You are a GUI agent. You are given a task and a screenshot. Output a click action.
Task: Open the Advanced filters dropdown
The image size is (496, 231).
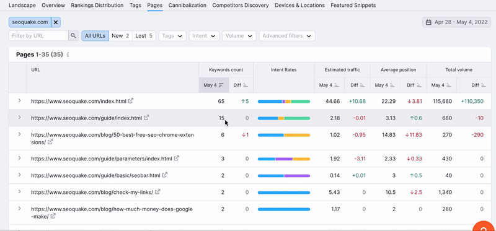click(x=287, y=36)
